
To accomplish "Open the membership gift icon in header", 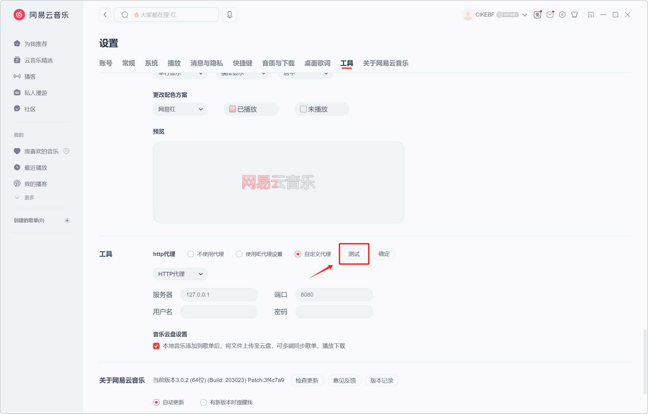I will (x=538, y=15).
